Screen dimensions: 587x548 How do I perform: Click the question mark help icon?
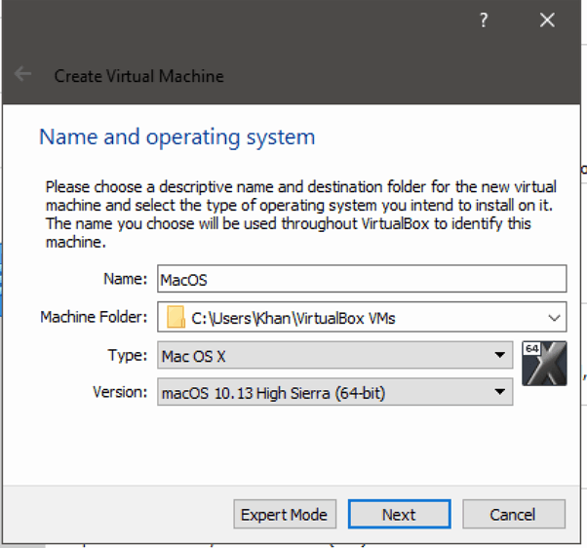click(484, 21)
